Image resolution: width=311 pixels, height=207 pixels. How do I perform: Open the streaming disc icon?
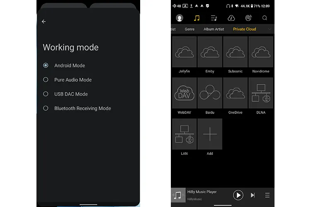(248, 18)
